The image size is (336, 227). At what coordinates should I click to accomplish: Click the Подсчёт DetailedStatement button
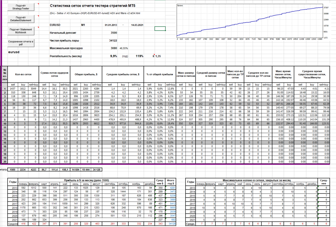coord(21,19)
